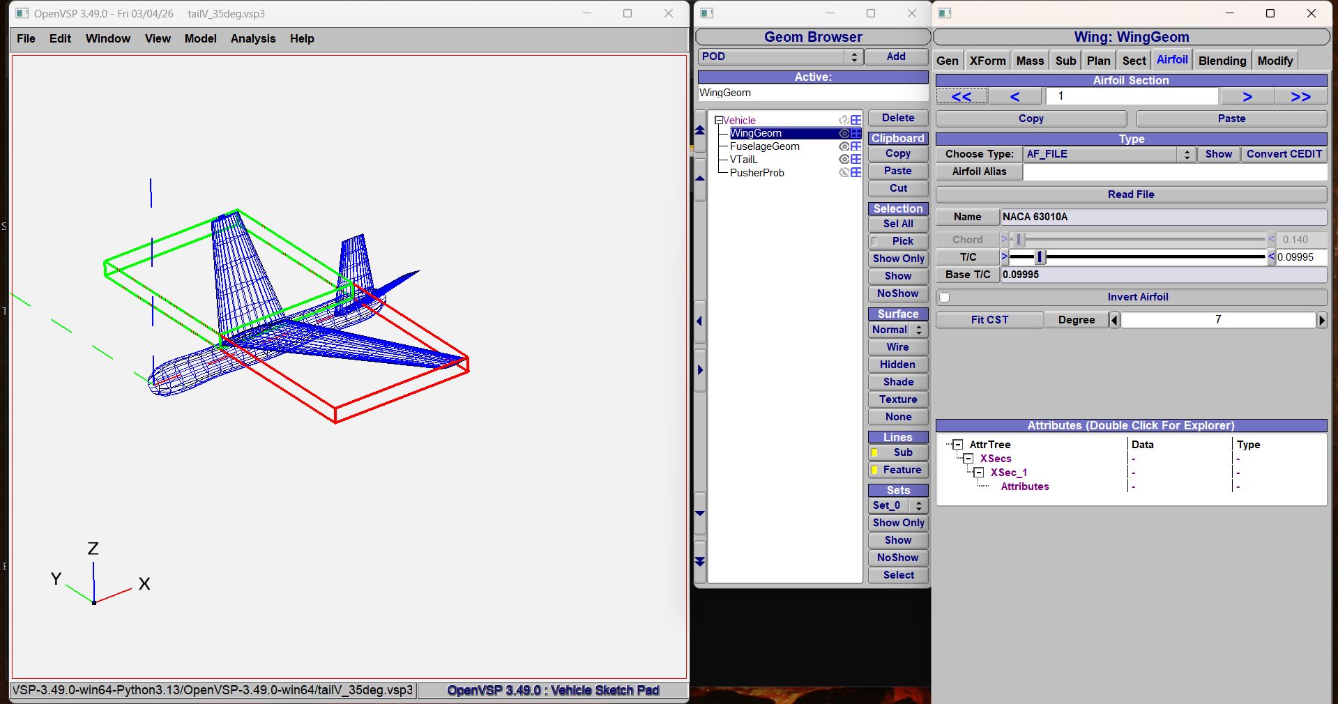Switch to the Blending tab
Image resolution: width=1338 pixels, height=704 pixels.
point(1222,61)
